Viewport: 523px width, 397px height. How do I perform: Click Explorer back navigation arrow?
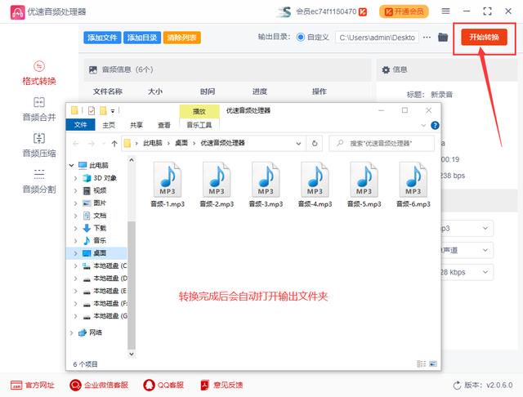76,144
